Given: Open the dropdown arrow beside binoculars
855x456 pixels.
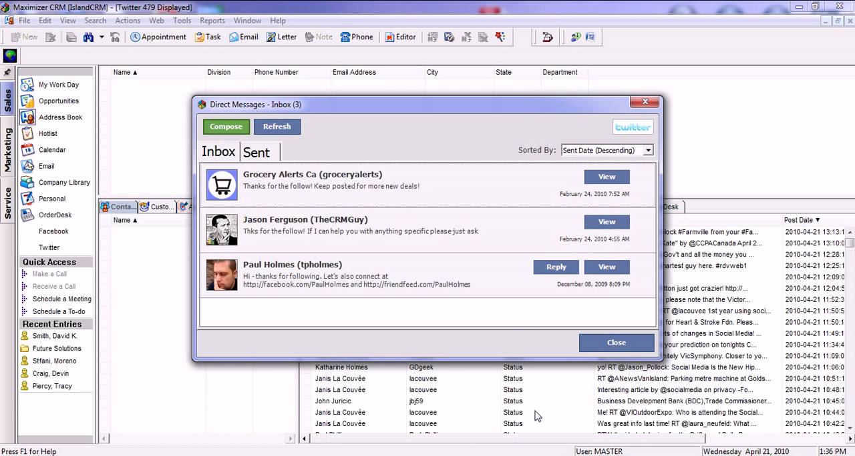Looking at the screenshot, I should 102,37.
